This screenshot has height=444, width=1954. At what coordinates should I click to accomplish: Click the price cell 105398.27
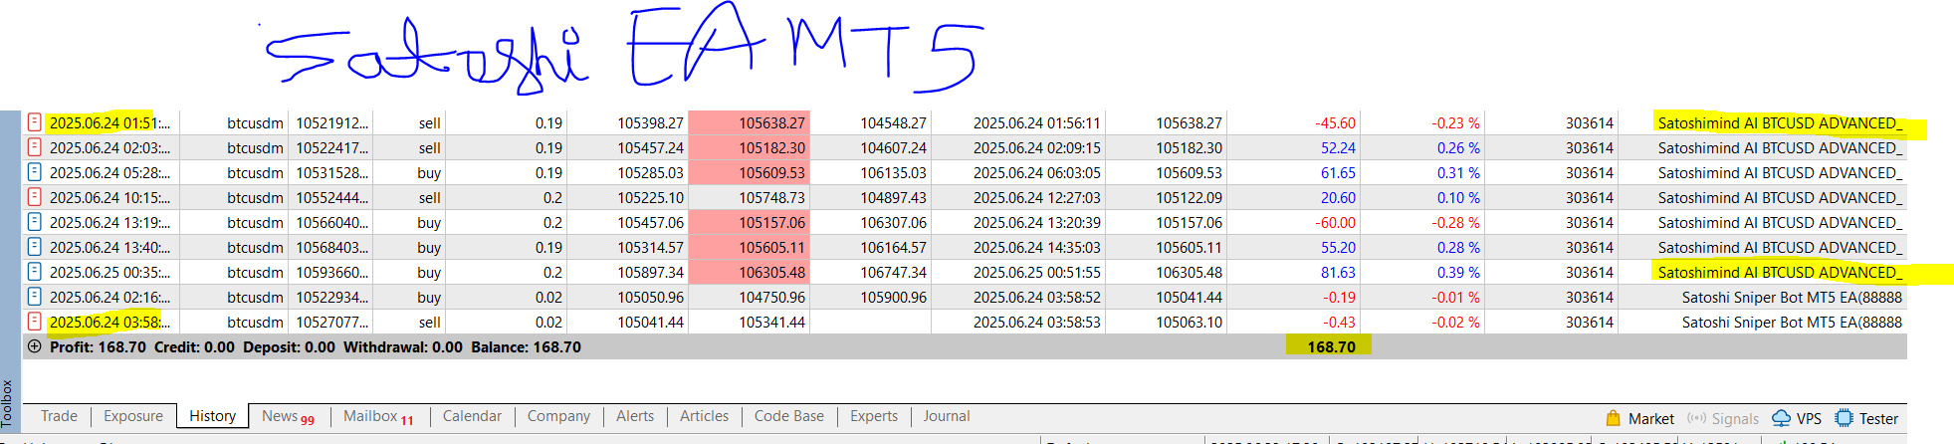tap(650, 123)
